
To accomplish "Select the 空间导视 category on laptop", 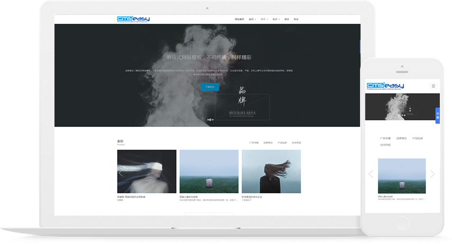I will [296, 143].
